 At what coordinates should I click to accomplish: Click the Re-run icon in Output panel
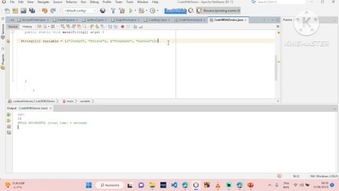pos(8,115)
